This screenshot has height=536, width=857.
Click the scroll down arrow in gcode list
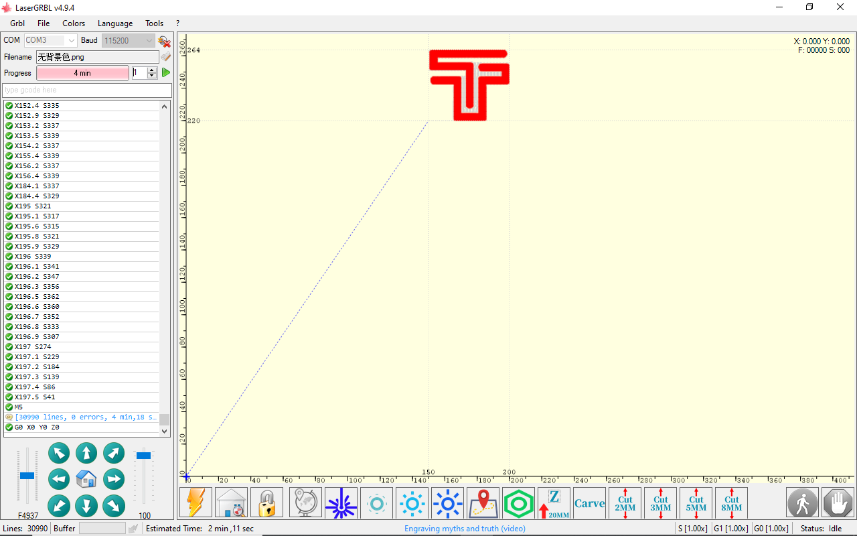(165, 431)
